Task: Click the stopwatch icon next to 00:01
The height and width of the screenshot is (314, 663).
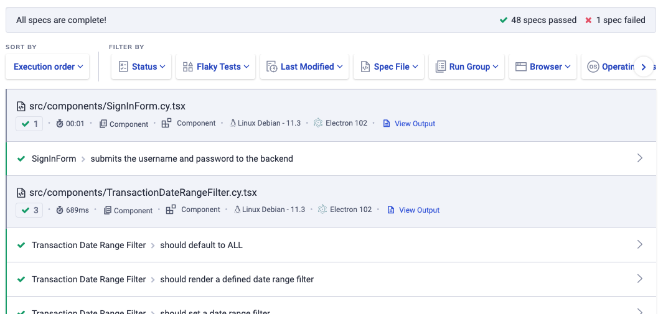Action: coord(60,124)
